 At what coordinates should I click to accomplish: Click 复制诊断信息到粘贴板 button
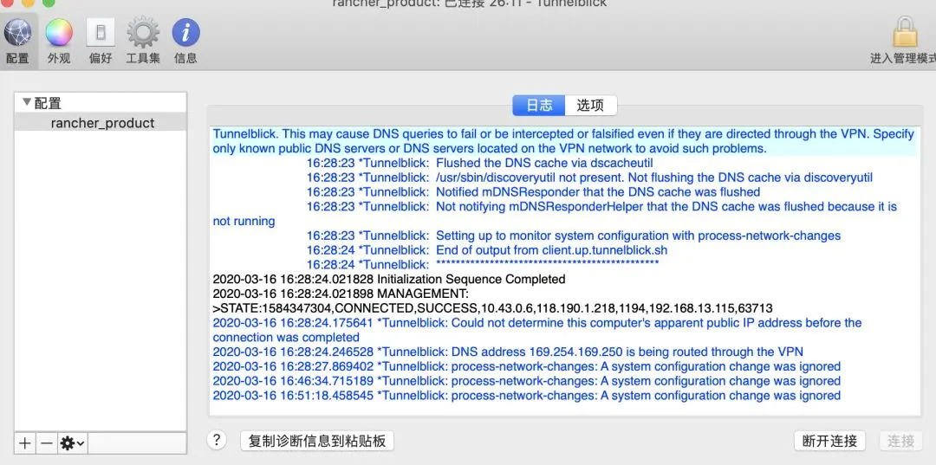[317, 441]
